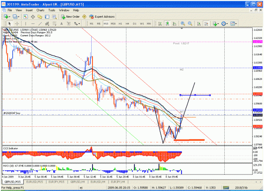The height and width of the screenshot is (191, 264).
Task: Open the Data Window crosshair-target icon
Action: 33,16
